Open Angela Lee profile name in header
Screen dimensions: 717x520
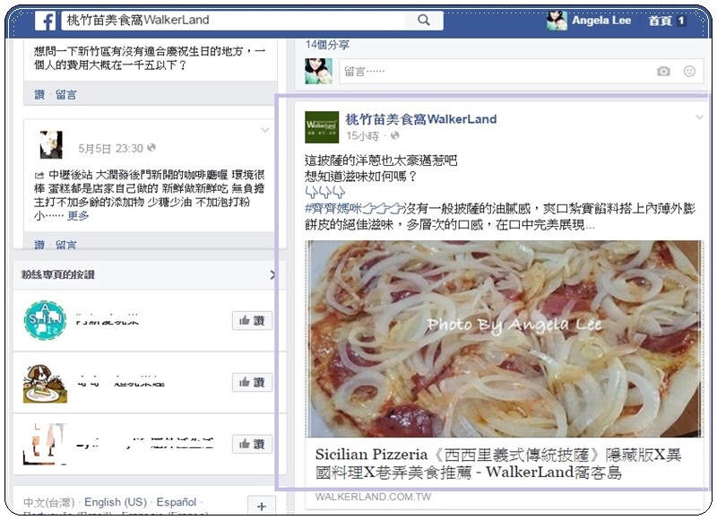601,20
